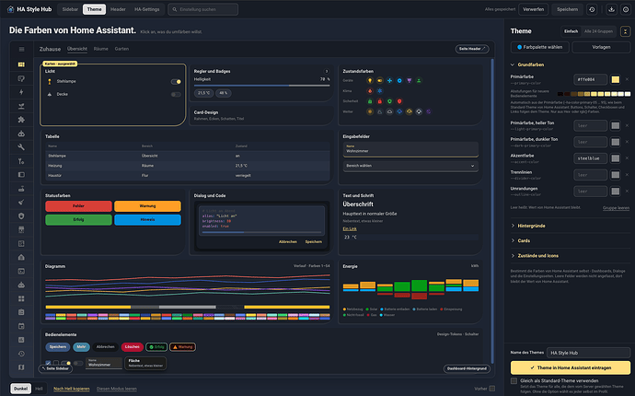Click the Dashboard-Hintergrund button
The image size is (635, 396).
[x=467, y=368]
